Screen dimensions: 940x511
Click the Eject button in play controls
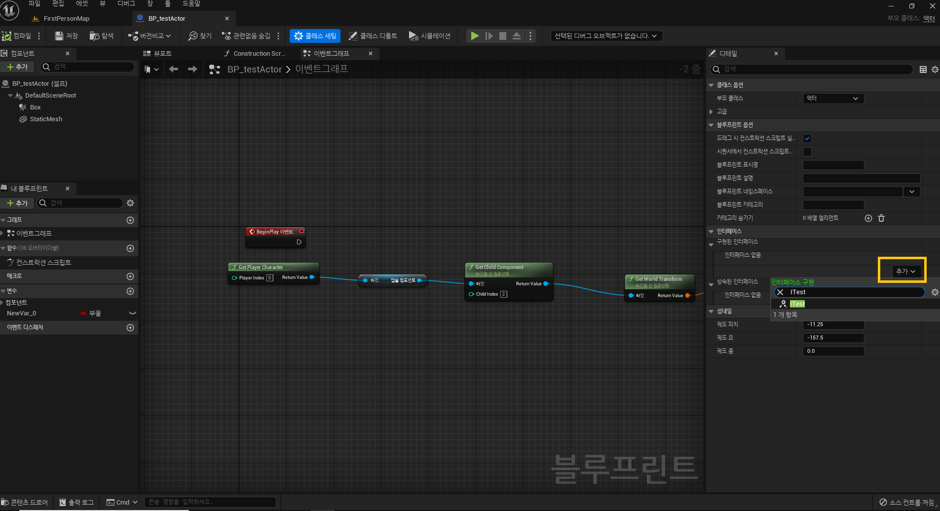pos(517,36)
